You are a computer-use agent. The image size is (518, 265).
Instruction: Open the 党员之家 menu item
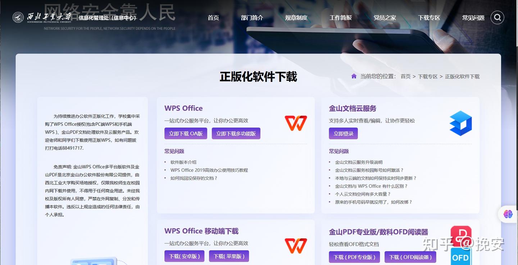pos(385,18)
